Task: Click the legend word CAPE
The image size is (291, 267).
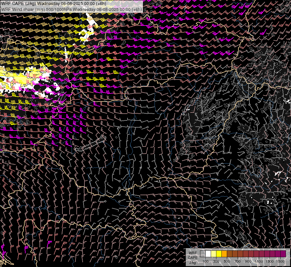Action: 193,258
